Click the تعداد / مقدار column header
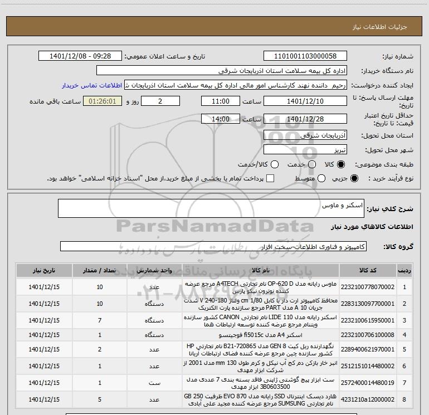Viewport: 429px width, 415px height. pos(100,270)
